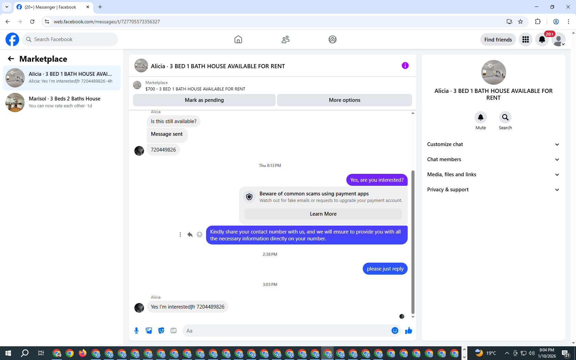Open Marisol 3 Beds 2 Baths House conversation
Screen dimensions: 576x360
[x=62, y=103]
